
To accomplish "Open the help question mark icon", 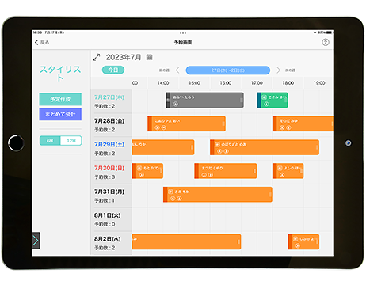I will [x=326, y=42].
